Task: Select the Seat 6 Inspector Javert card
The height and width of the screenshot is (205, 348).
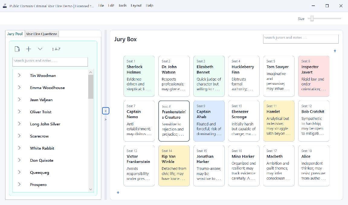Action: [314, 76]
